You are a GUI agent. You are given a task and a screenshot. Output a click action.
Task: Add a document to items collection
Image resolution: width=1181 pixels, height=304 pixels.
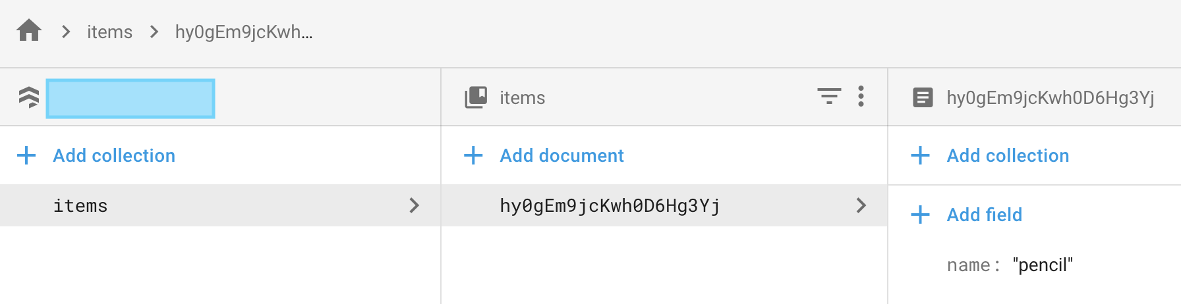562,156
